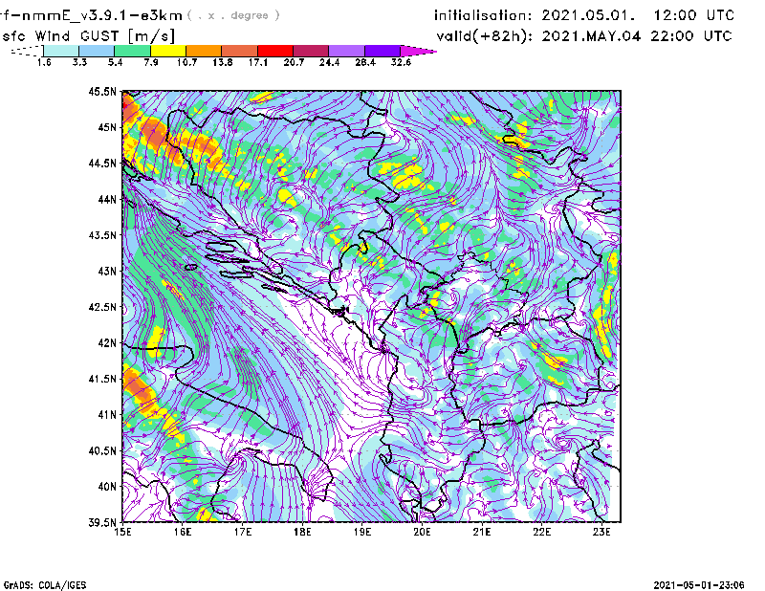Click legend value 28.4

[365, 62]
